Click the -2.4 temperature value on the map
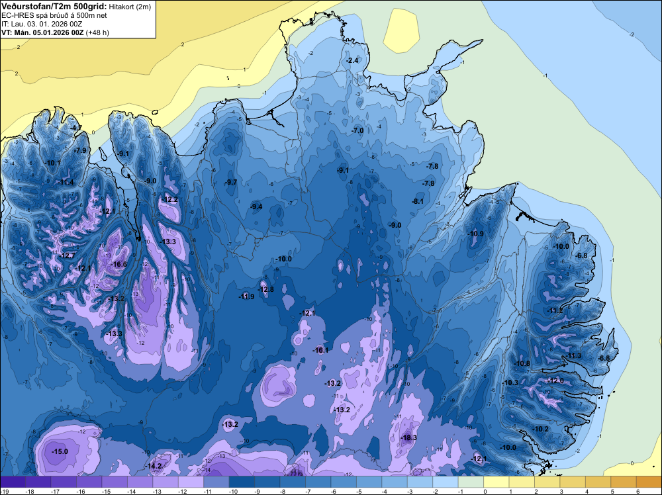The image size is (662, 495). (x=352, y=60)
